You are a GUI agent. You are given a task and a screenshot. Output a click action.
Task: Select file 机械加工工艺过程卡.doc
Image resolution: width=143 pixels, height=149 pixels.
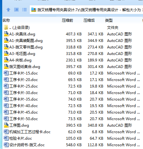point(30,132)
